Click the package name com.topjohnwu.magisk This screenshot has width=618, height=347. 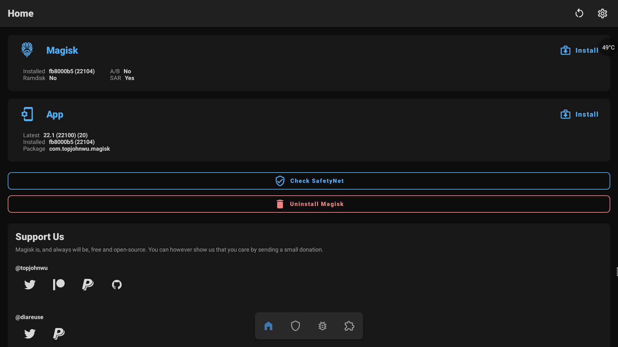point(80,149)
